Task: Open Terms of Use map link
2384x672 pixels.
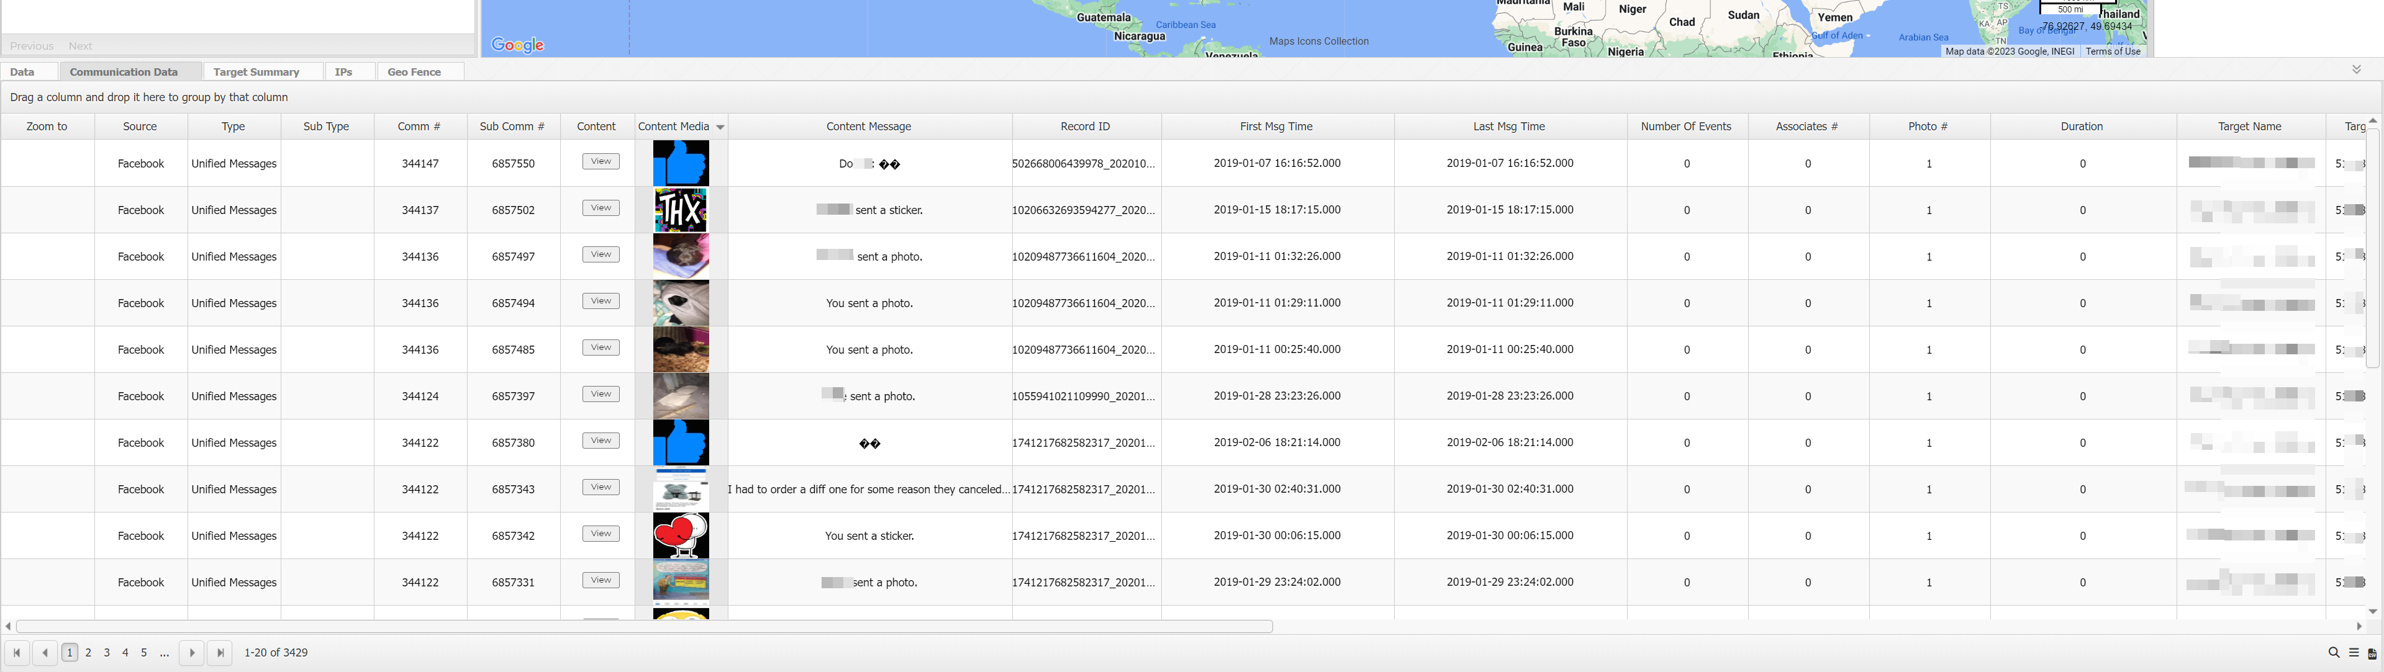Action: pyautogui.click(x=2113, y=52)
